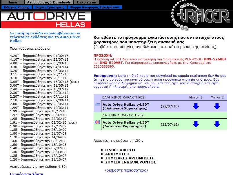Screen dimensions: 233x175
Task: Select version 1.95 entry dated 22/03/10
Action: coord(38,119)
